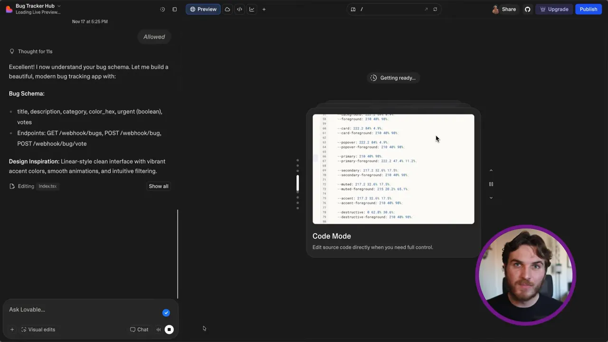Open preview in new tab arrow icon
This screenshot has width=608, height=342.
click(x=426, y=9)
